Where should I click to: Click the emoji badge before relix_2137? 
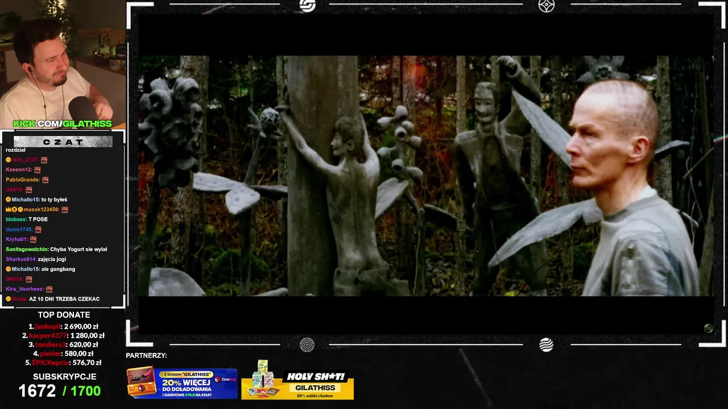(x=9, y=160)
